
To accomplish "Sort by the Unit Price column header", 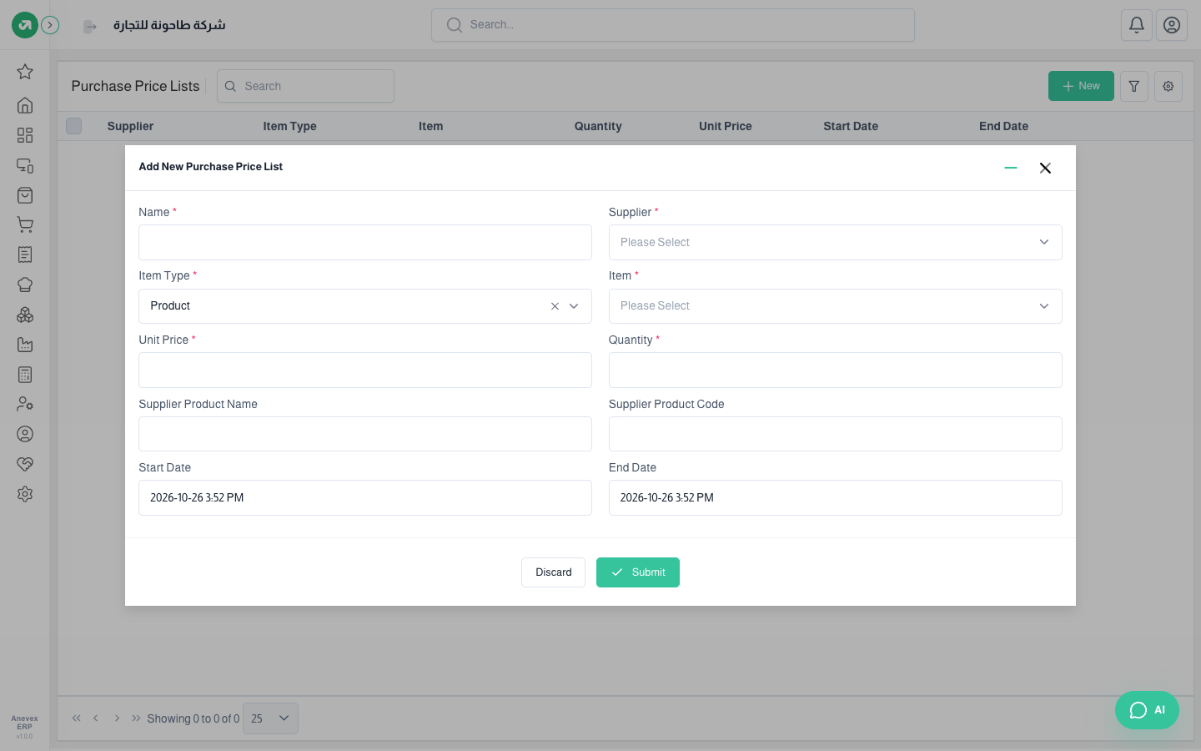I will [x=726, y=126].
